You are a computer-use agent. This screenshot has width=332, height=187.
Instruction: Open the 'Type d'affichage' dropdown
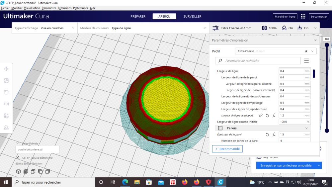coord(44,28)
